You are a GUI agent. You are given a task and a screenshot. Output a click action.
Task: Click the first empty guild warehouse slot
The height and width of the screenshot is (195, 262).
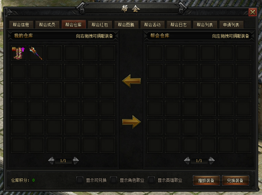(x=155, y=53)
